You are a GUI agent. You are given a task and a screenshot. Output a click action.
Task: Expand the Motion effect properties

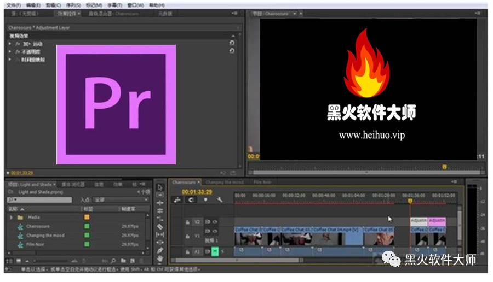coord(10,44)
